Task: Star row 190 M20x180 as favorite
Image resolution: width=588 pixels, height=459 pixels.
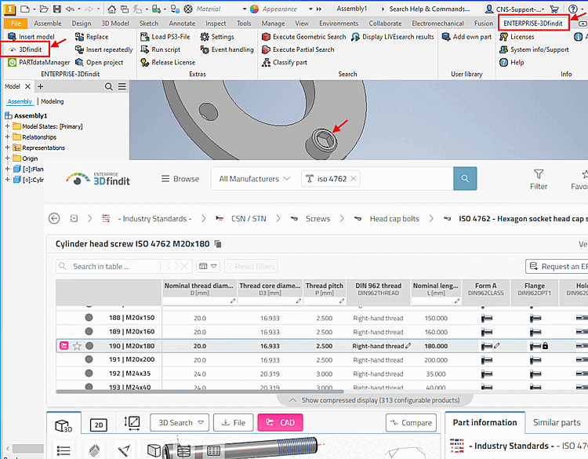Action: (x=77, y=346)
